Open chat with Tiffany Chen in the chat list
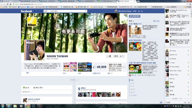 [177, 75]
